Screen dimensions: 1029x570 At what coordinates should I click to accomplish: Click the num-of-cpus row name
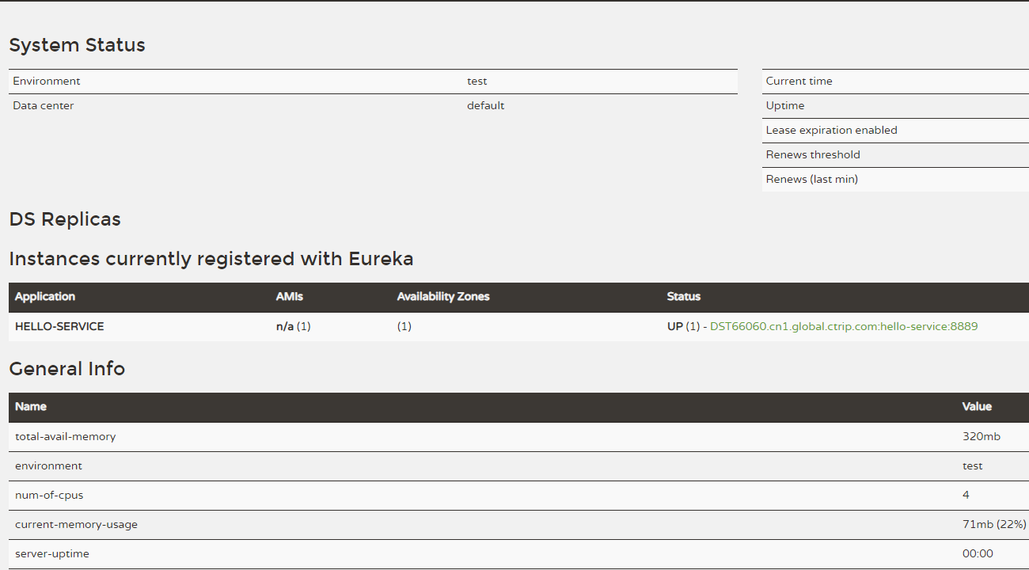[49, 495]
